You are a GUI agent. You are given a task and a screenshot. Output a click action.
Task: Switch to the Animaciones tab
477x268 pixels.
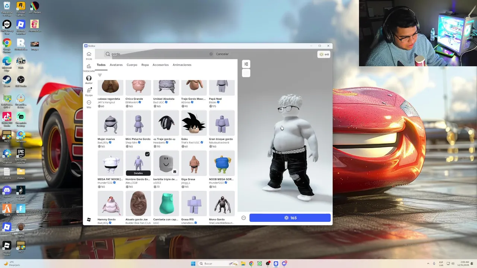[x=182, y=65]
